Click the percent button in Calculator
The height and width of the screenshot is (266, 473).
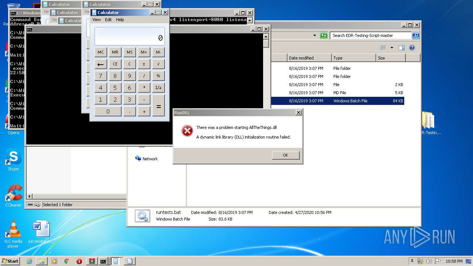(159, 76)
